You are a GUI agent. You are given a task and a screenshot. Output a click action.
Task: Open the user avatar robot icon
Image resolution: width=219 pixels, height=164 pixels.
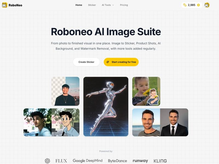207,5
